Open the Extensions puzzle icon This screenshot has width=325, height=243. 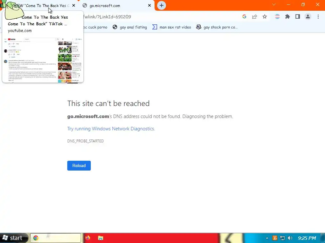288,16
